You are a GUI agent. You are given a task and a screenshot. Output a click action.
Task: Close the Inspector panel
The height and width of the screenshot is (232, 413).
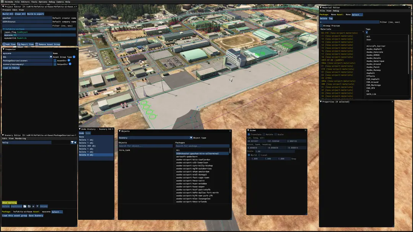[x=77, y=49]
